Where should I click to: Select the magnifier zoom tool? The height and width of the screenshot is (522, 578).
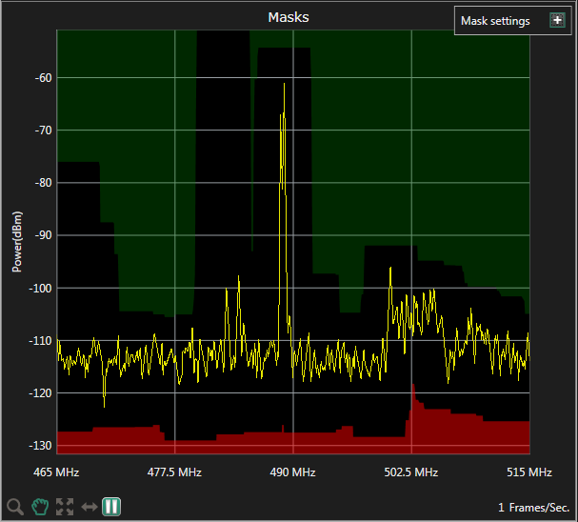[15, 507]
